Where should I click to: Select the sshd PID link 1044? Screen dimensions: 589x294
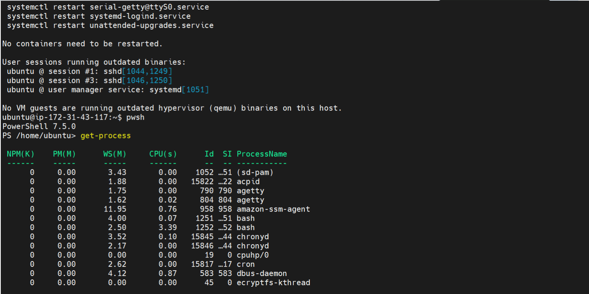(137, 71)
